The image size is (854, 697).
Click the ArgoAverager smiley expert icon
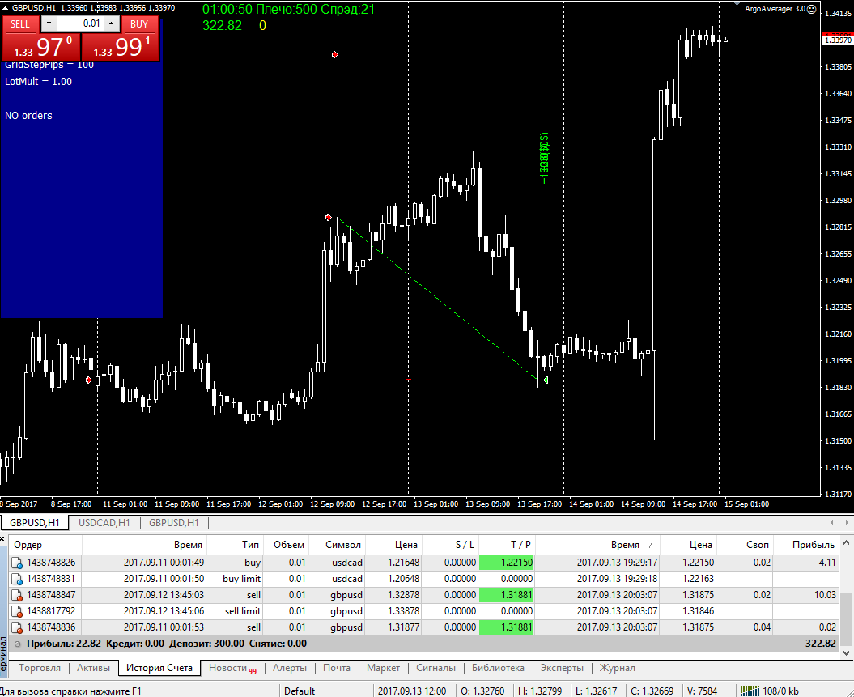click(x=812, y=9)
